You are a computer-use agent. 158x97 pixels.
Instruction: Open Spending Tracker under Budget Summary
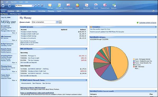pos(6,45)
